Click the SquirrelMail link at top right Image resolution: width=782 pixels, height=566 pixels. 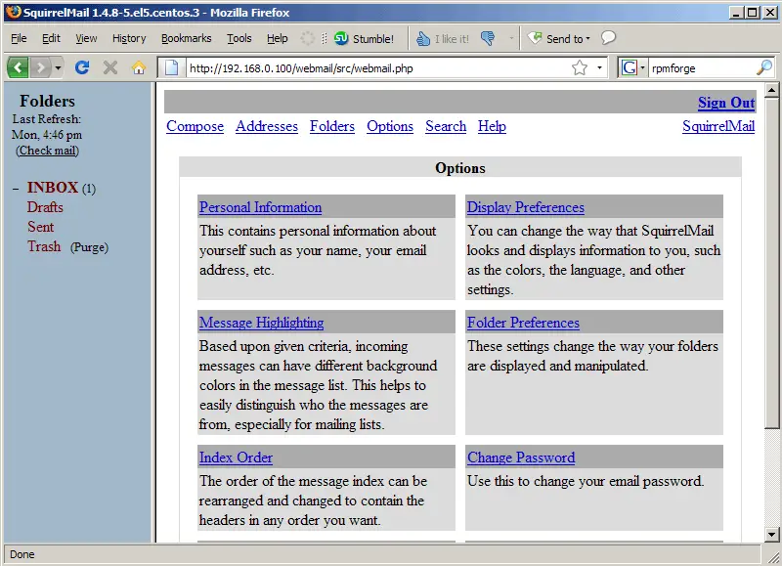[x=718, y=126]
